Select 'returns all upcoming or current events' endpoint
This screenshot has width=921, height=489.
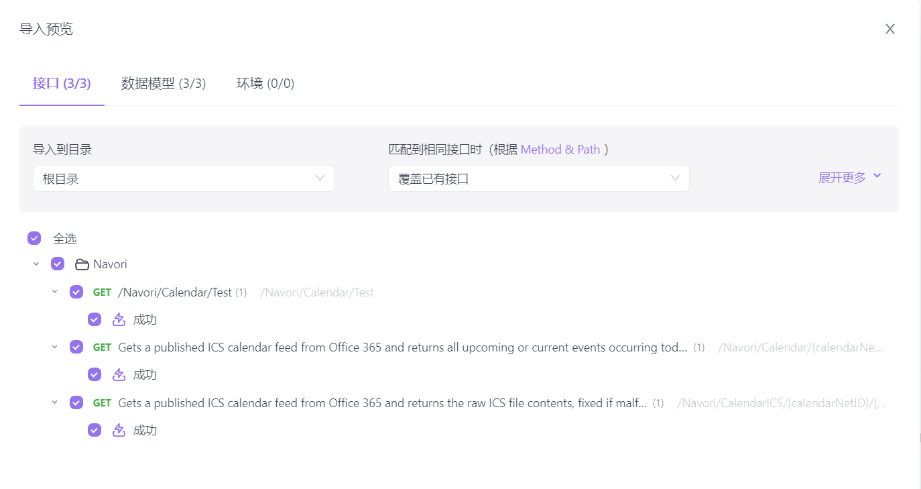point(403,347)
